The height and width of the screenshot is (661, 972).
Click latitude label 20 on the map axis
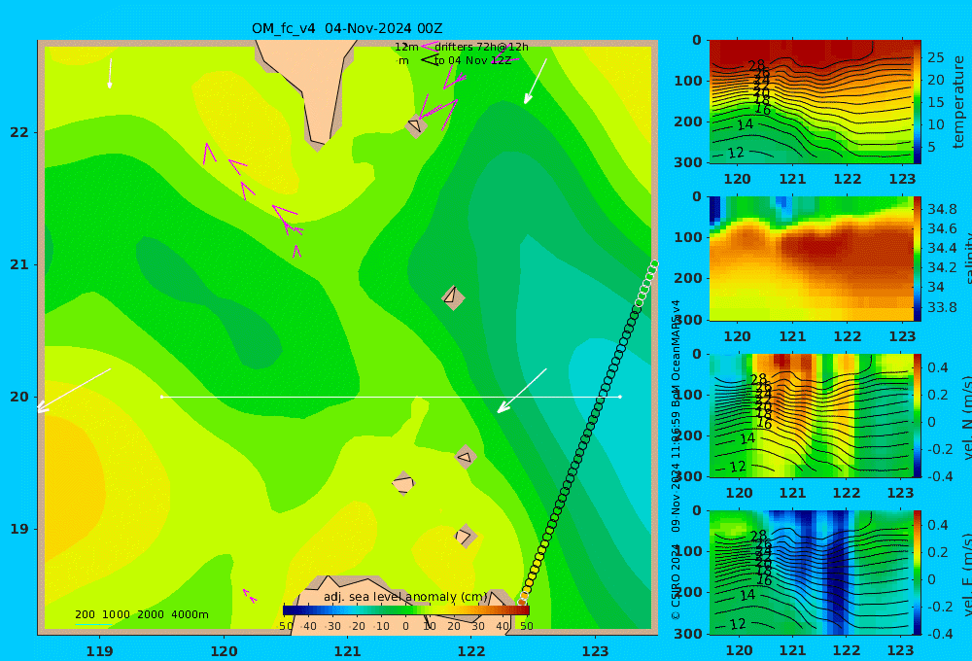(19, 397)
